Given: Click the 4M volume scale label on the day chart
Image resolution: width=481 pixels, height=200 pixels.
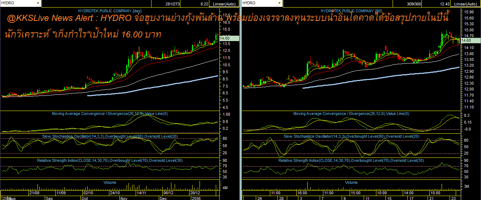Looking at the screenshot, I should pos(225,188).
